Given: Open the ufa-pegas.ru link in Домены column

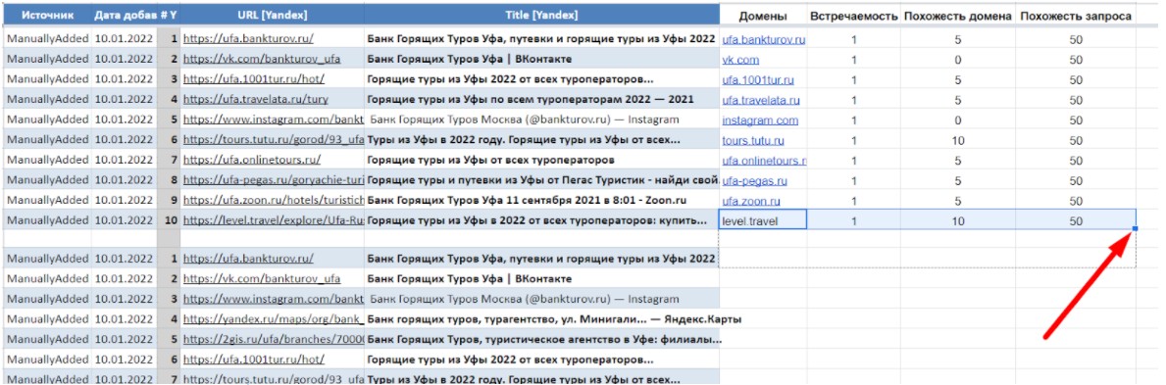Looking at the screenshot, I should pos(754,180).
